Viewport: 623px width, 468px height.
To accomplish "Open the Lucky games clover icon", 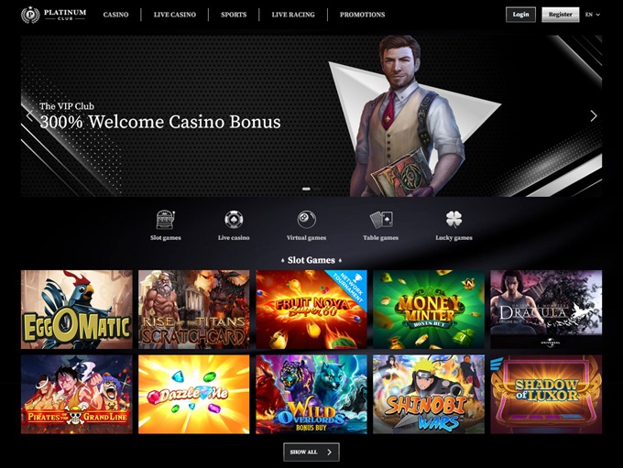I will pyautogui.click(x=454, y=219).
